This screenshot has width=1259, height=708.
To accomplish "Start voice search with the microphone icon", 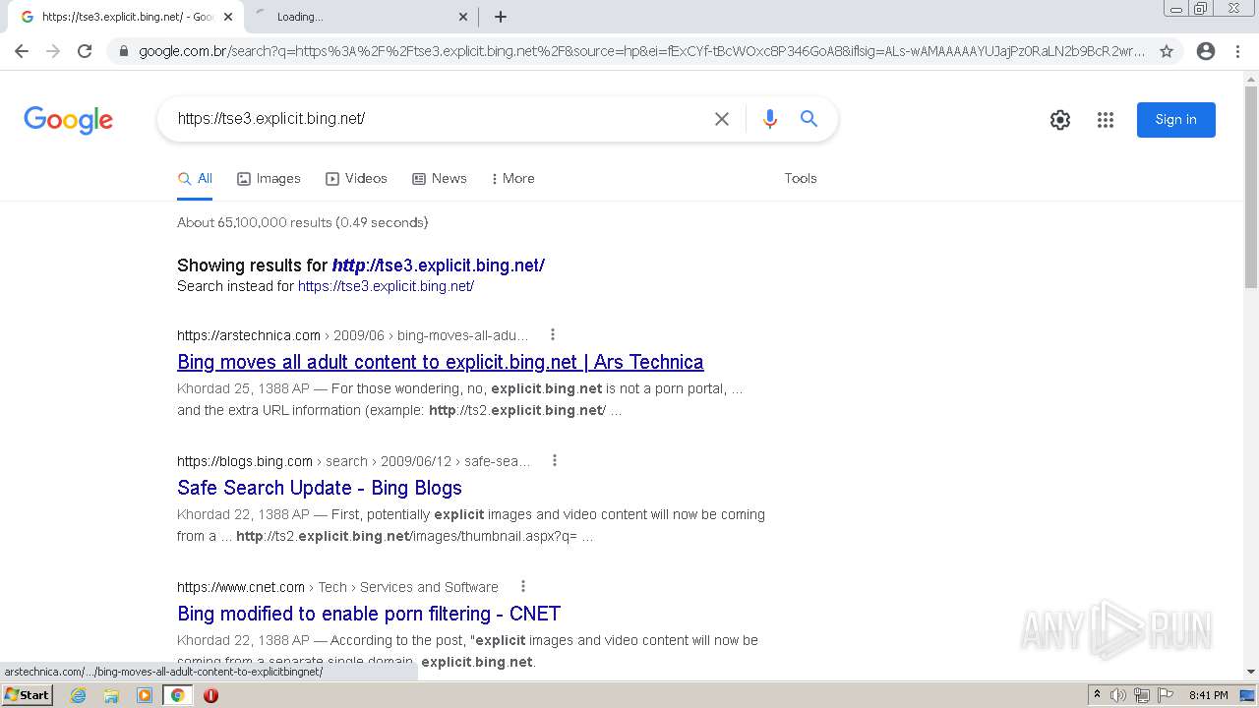I will tap(770, 119).
